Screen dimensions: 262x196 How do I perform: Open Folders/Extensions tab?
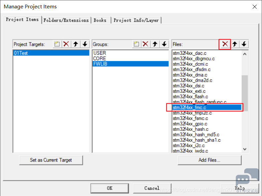click(x=66, y=20)
